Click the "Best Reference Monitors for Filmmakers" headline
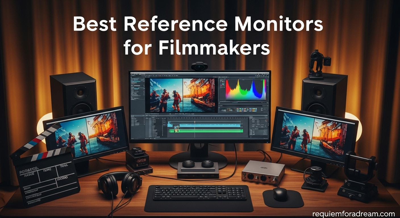Screen dimensions: 400x218 [x=198, y=36]
